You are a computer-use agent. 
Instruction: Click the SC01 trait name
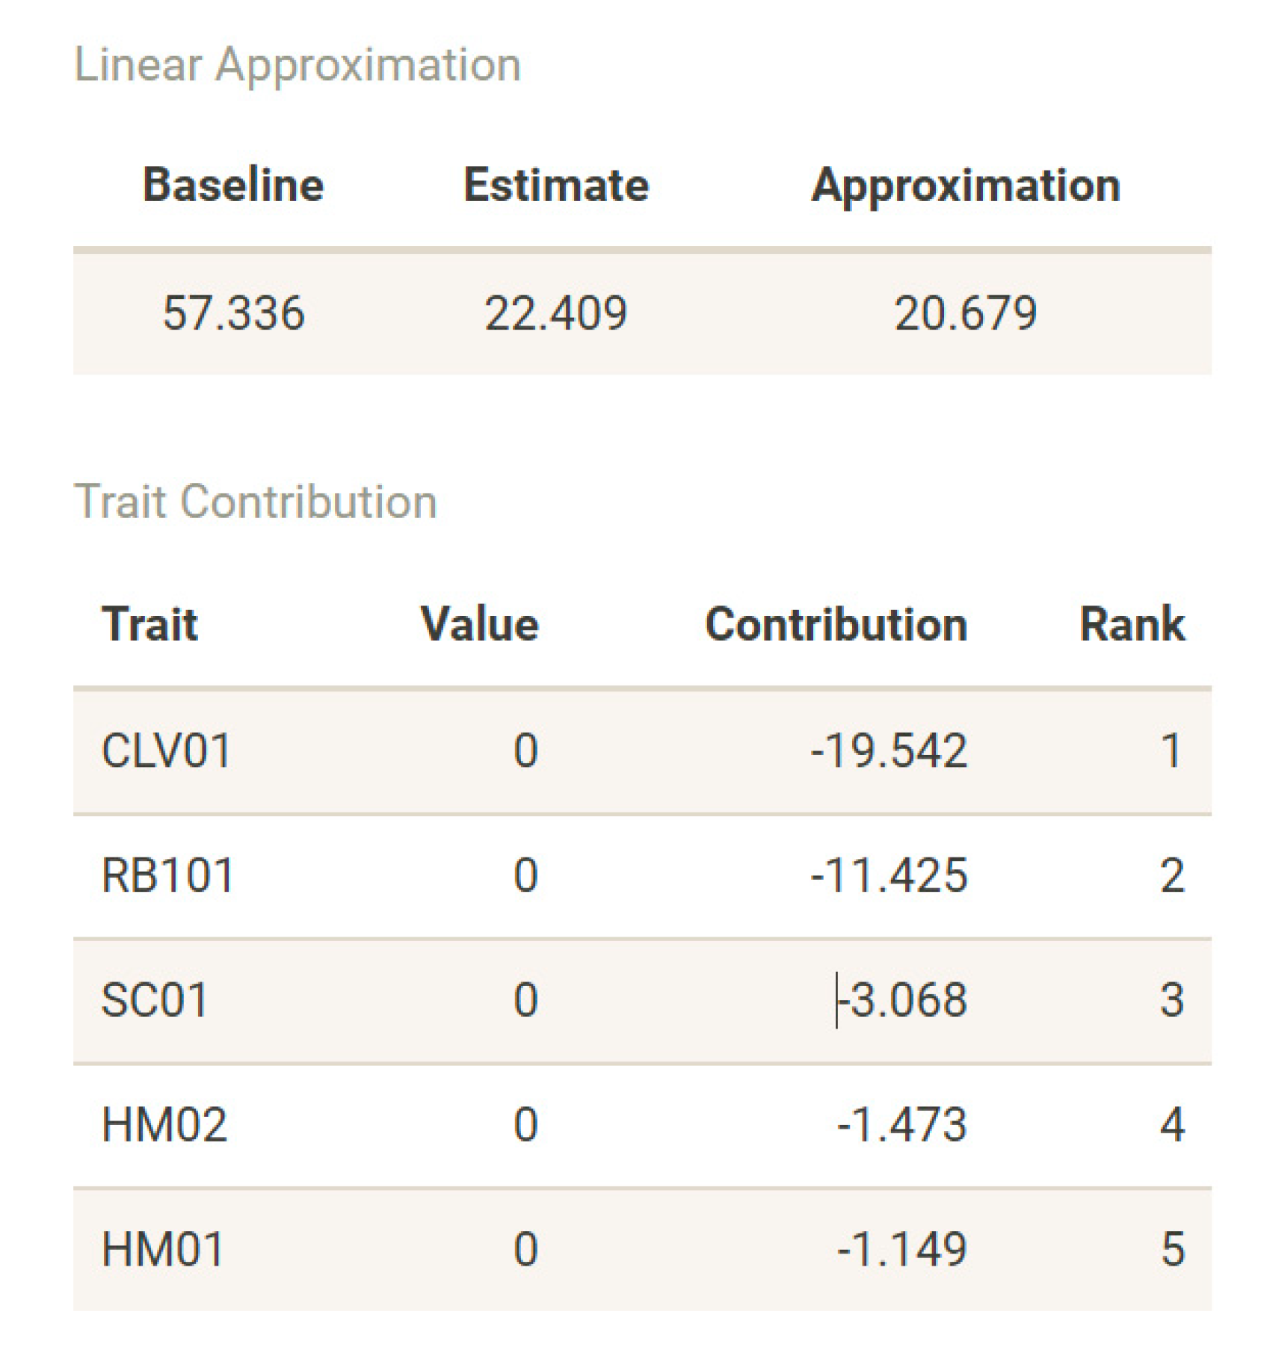[155, 999]
